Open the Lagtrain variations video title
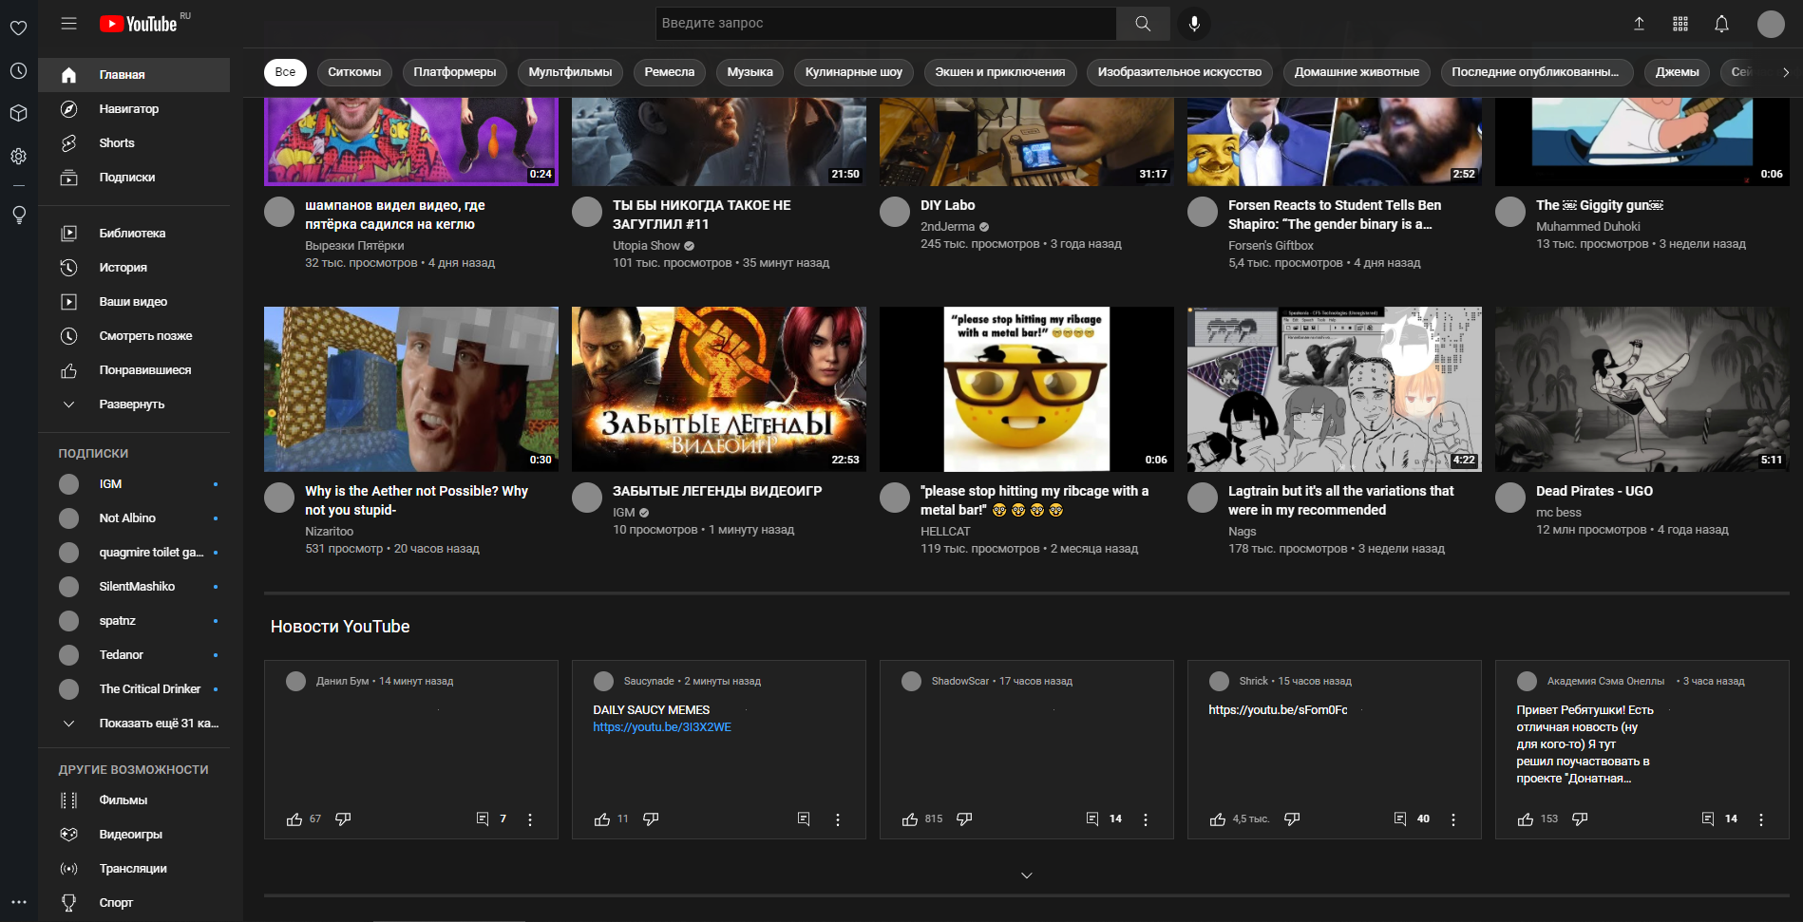 [x=1340, y=500]
